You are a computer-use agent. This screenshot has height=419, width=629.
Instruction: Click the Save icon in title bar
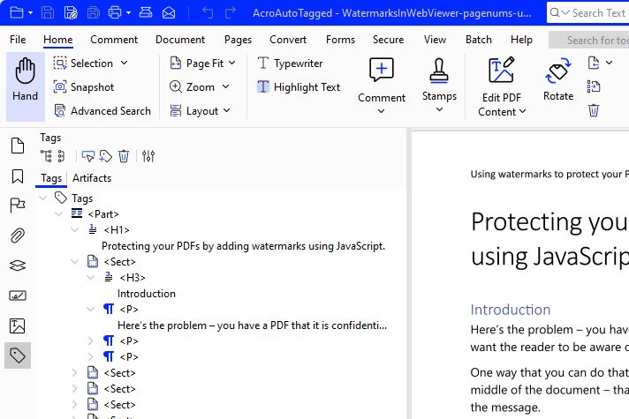[x=48, y=13]
